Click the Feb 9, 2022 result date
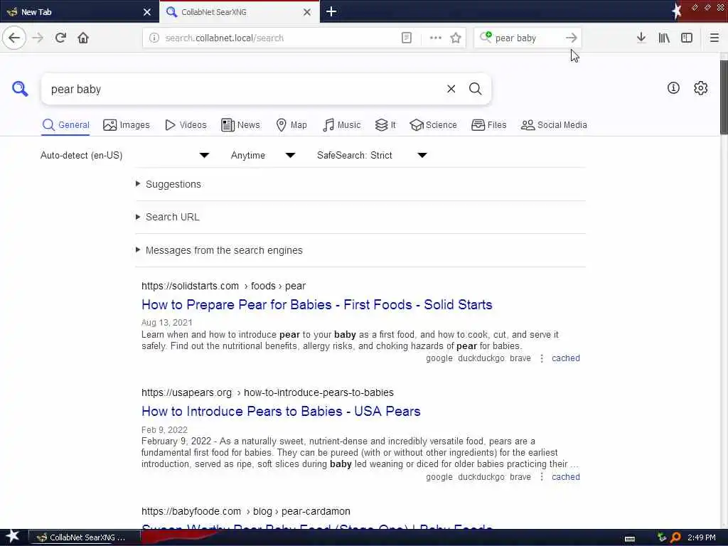This screenshot has width=728, height=546. pos(164,430)
